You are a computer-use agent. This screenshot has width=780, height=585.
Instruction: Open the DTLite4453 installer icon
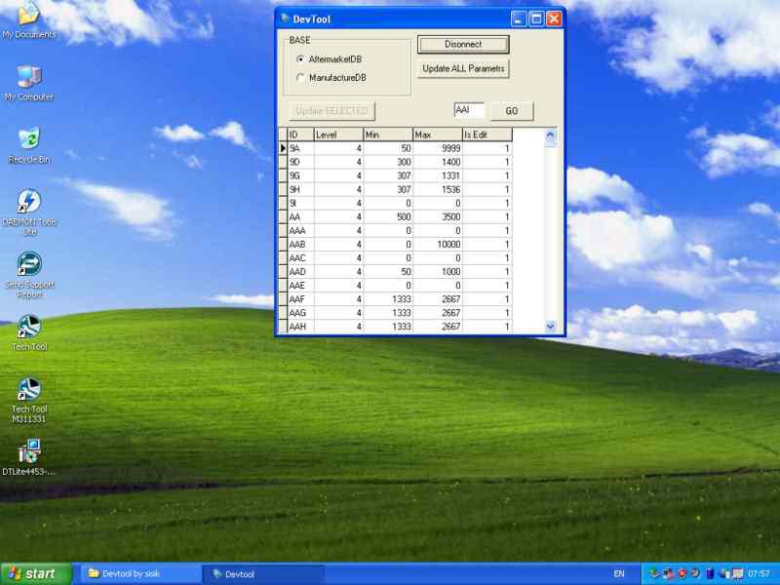click(28, 452)
